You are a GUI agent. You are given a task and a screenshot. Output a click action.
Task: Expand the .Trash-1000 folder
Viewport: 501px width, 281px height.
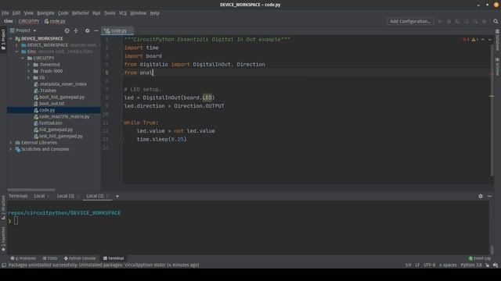point(29,71)
